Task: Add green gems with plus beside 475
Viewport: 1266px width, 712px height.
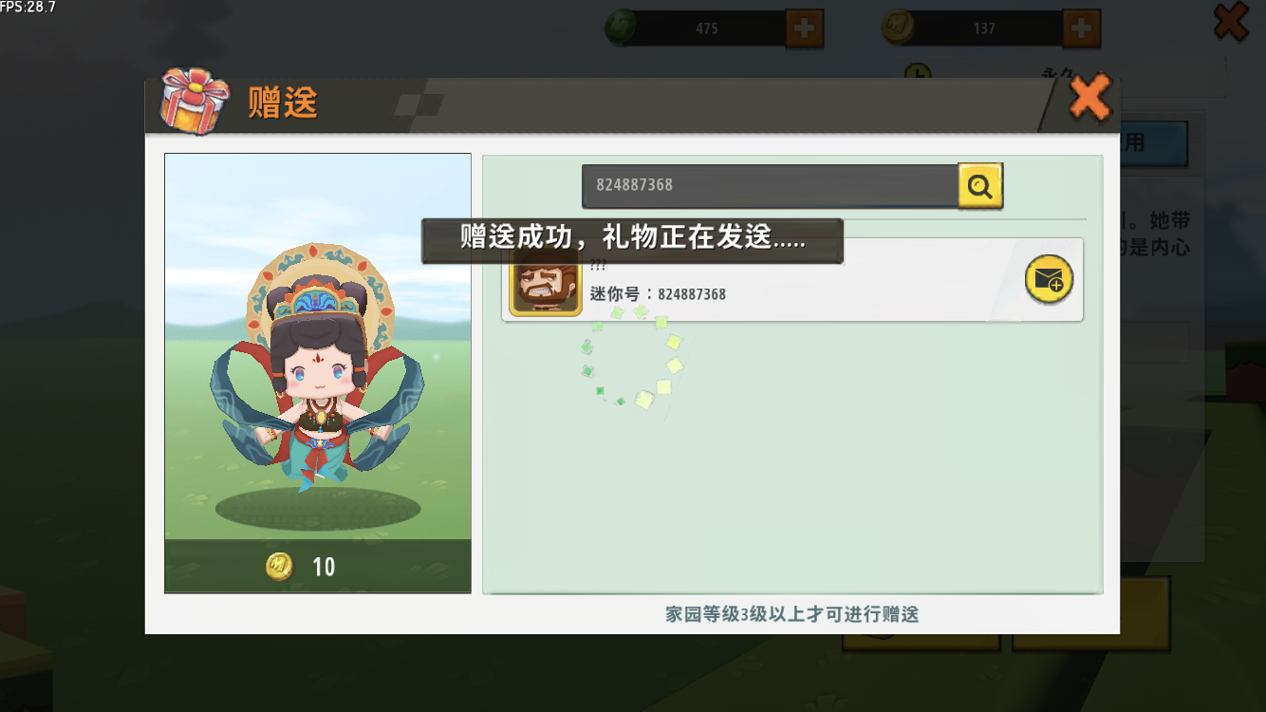Action: 804,28
